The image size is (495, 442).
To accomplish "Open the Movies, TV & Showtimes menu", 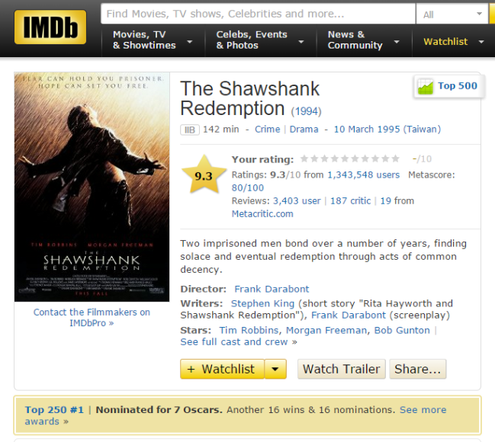I will (153, 40).
